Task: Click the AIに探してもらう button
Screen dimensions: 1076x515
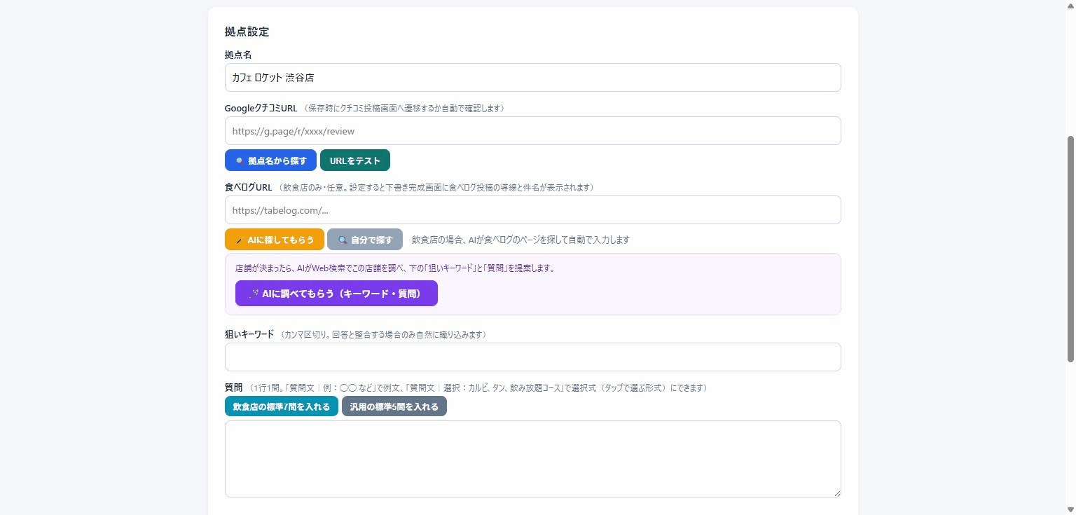Action: click(275, 240)
